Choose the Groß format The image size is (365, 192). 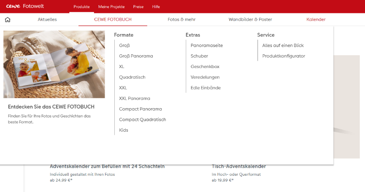125,45
